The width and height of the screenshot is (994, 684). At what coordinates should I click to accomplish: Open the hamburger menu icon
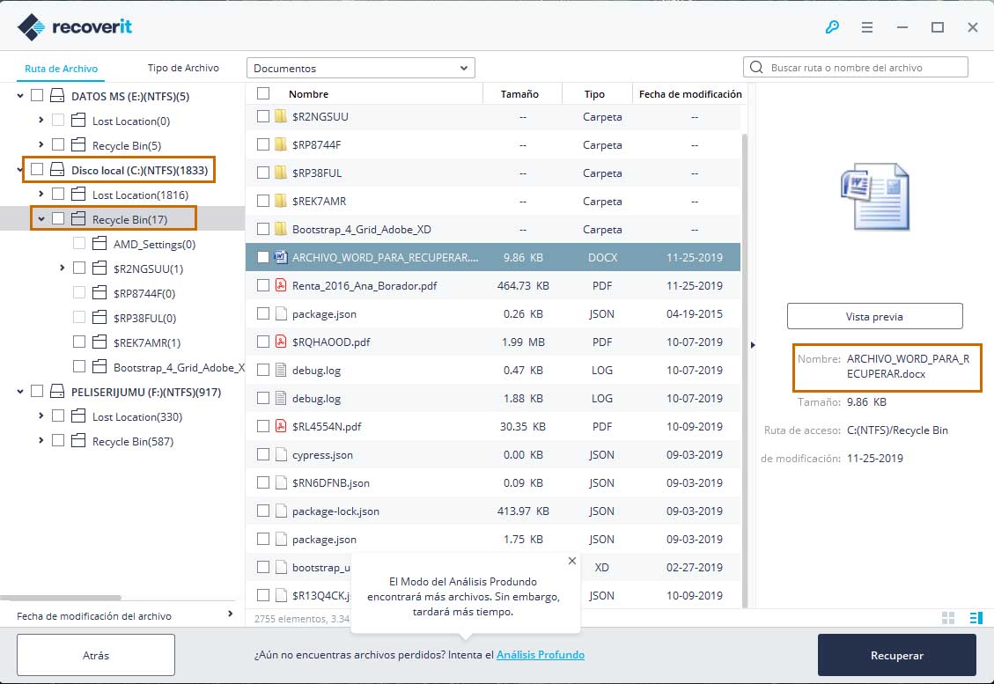[x=866, y=26]
